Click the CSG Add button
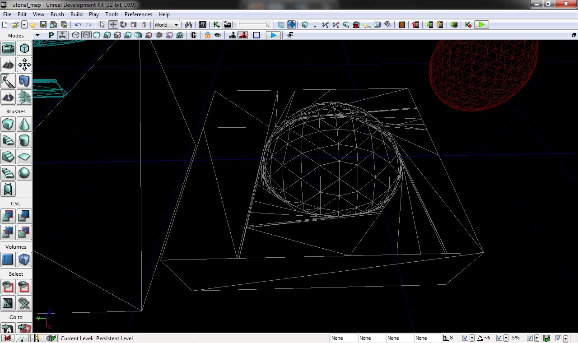The height and width of the screenshot is (343, 578). [x=8, y=216]
